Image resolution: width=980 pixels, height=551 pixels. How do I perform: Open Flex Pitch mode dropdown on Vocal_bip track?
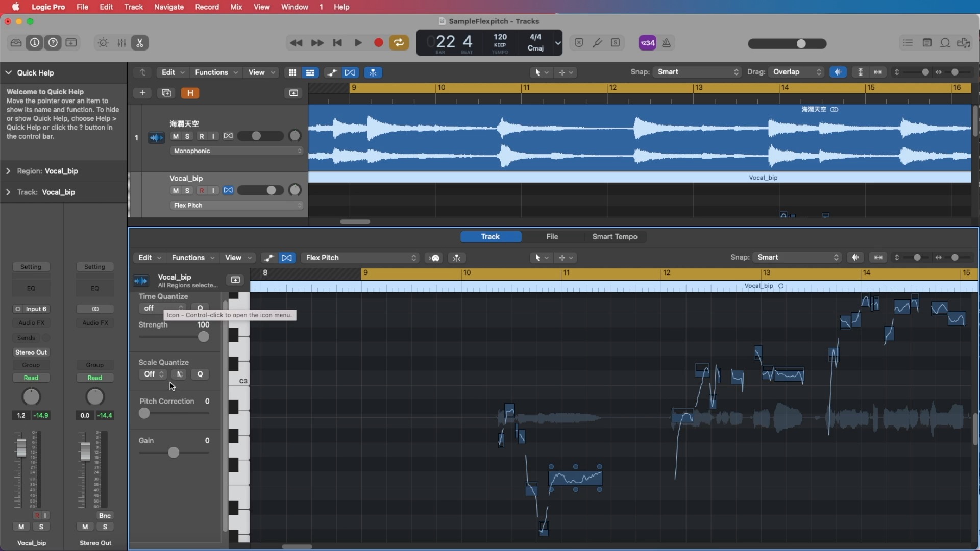[237, 205]
